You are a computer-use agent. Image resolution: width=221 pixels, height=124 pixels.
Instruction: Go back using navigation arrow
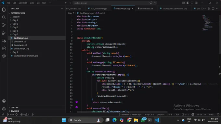pos(66,3)
